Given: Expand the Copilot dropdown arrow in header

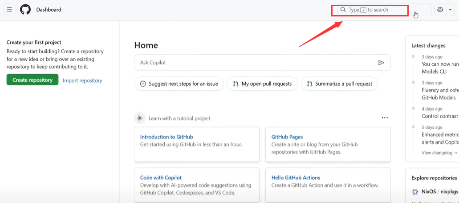Looking at the screenshot, I should (x=450, y=10).
